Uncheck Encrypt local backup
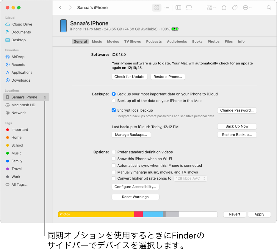277x252 pixels. pos(114,110)
